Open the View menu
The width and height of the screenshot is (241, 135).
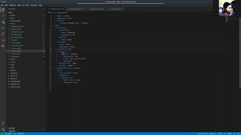pyautogui.click(x=19, y=5)
